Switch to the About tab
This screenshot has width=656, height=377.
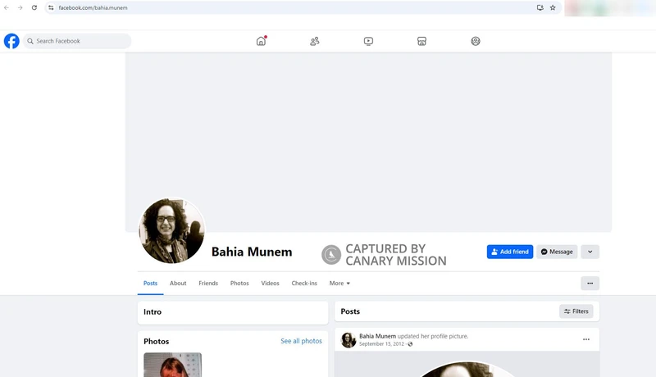pyautogui.click(x=178, y=284)
